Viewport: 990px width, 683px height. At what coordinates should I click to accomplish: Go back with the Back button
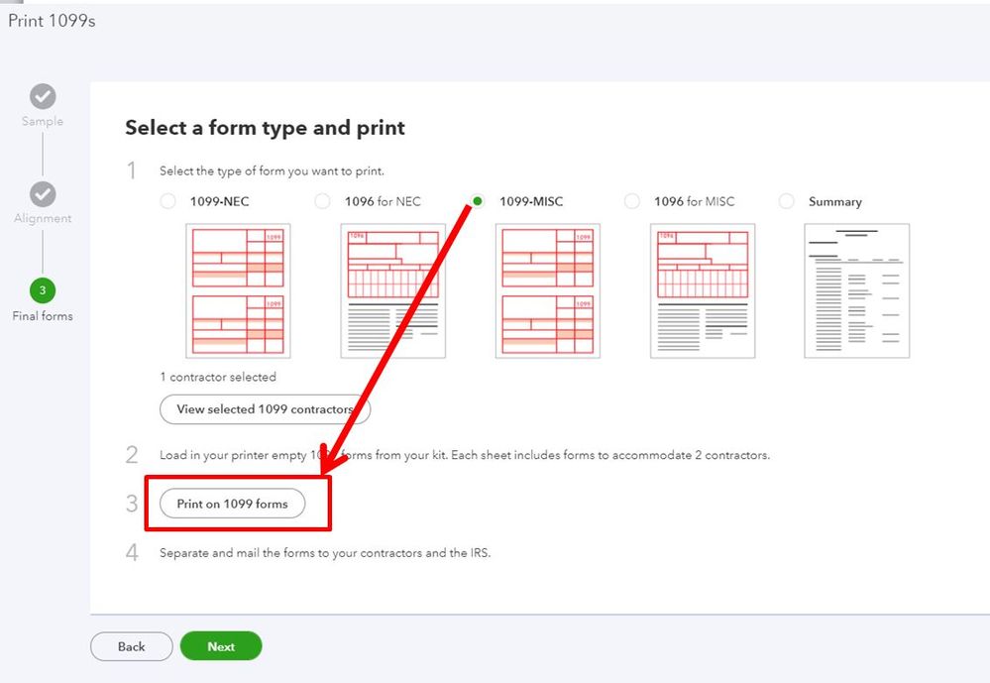click(x=132, y=646)
